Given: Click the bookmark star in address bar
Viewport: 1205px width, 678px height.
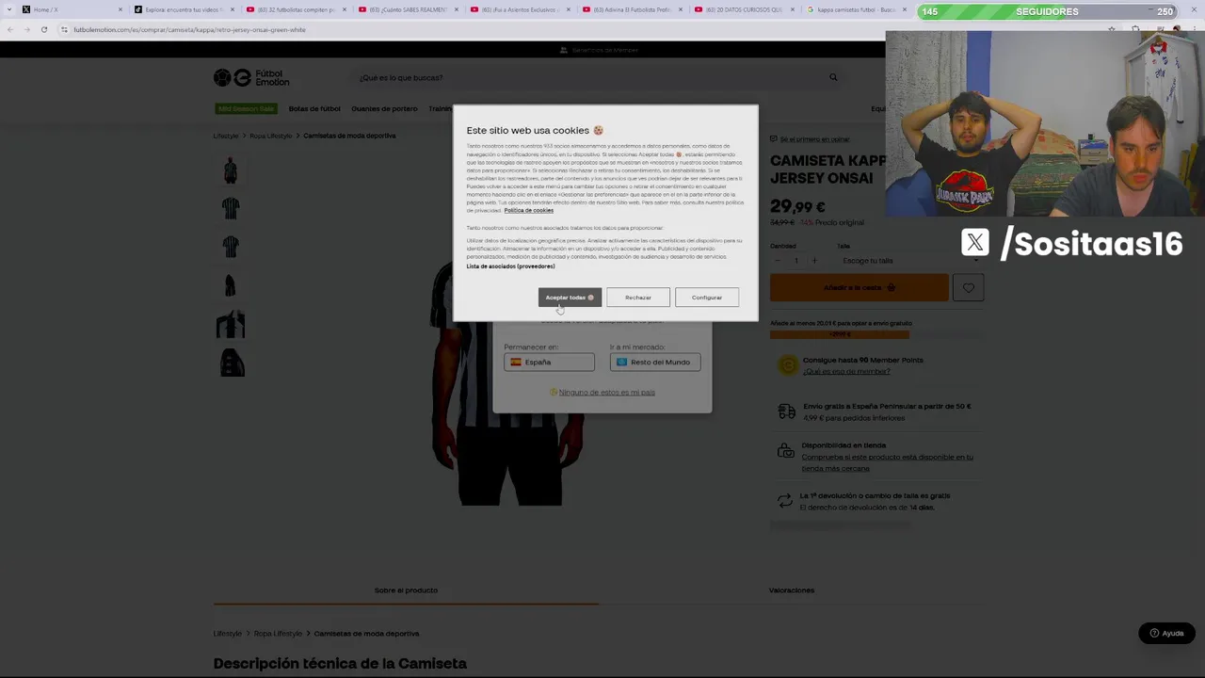Looking at the screenshot, I should click(1112, 29).
